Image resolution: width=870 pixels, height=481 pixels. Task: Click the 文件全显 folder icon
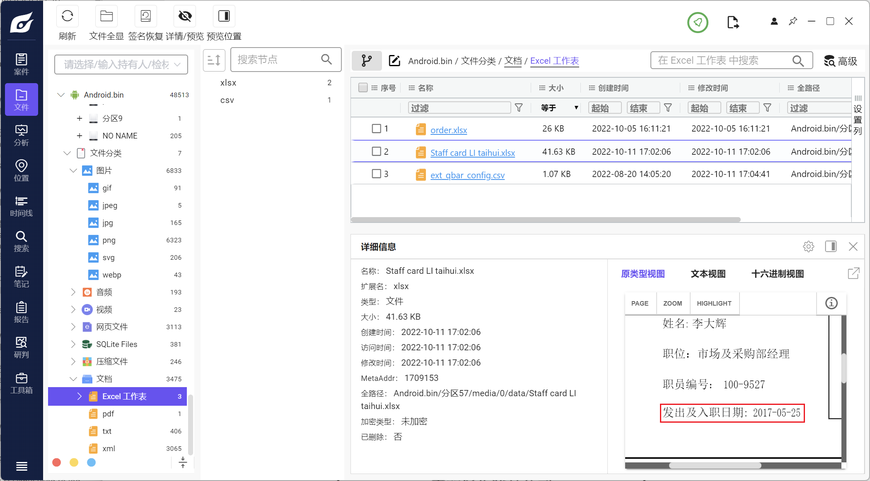(x=106, y=16)
